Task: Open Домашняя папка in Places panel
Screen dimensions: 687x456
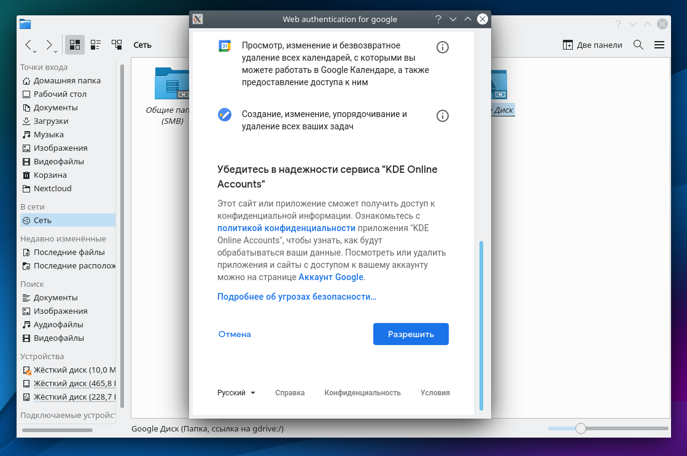Action: click(68, 80)
